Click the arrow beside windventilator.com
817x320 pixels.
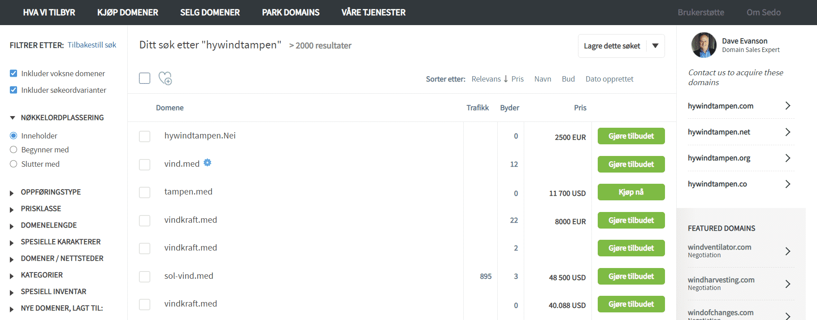[787, 251]
